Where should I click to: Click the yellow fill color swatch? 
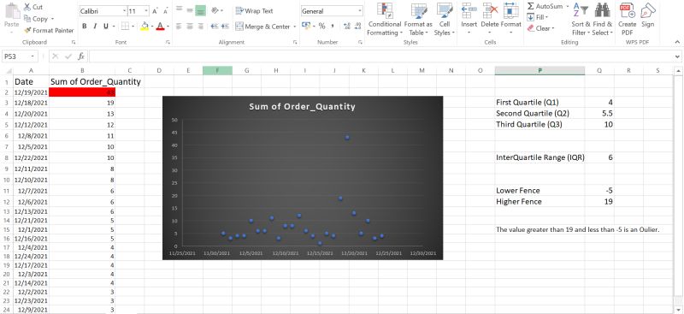click(x=144, y=27)
